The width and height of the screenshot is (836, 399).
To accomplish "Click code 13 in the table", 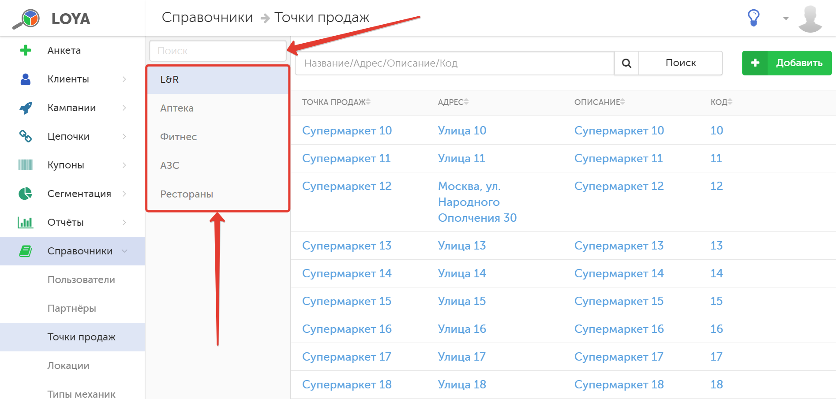I will point(716,246).
